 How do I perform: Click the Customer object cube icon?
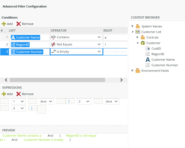coord(143,43)
